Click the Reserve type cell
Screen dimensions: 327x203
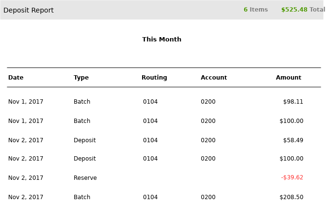(x=85, y=178)
